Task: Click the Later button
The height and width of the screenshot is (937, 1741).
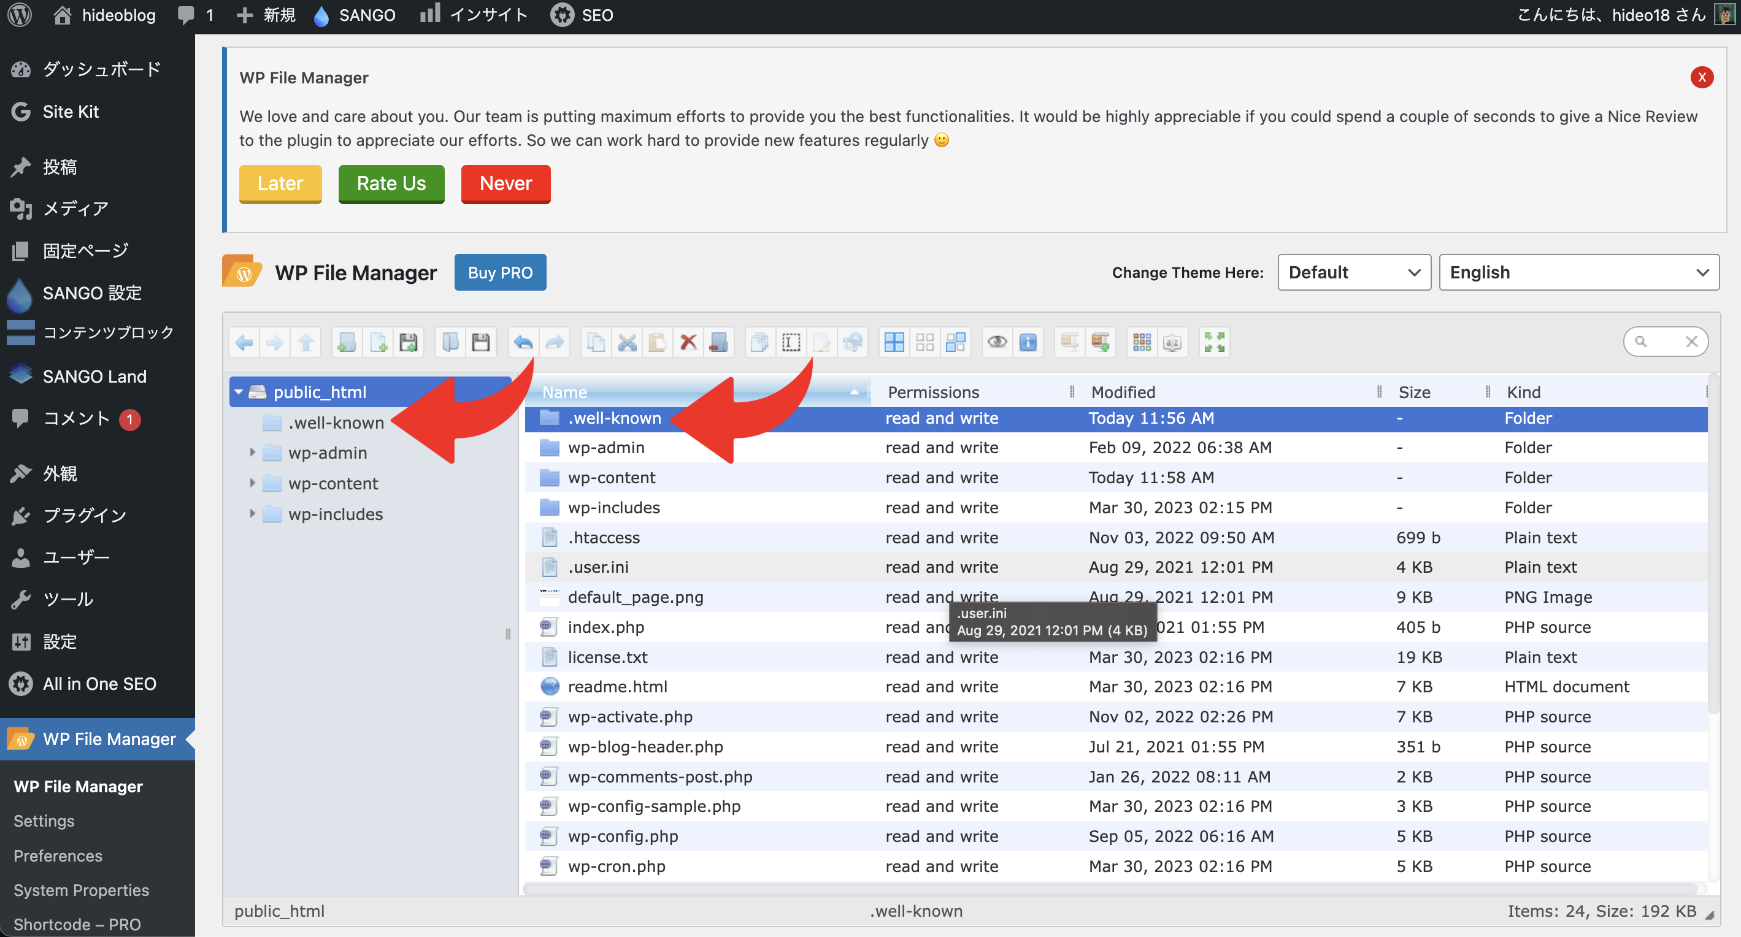Action: pyautogui.click(x=280, y=183)
